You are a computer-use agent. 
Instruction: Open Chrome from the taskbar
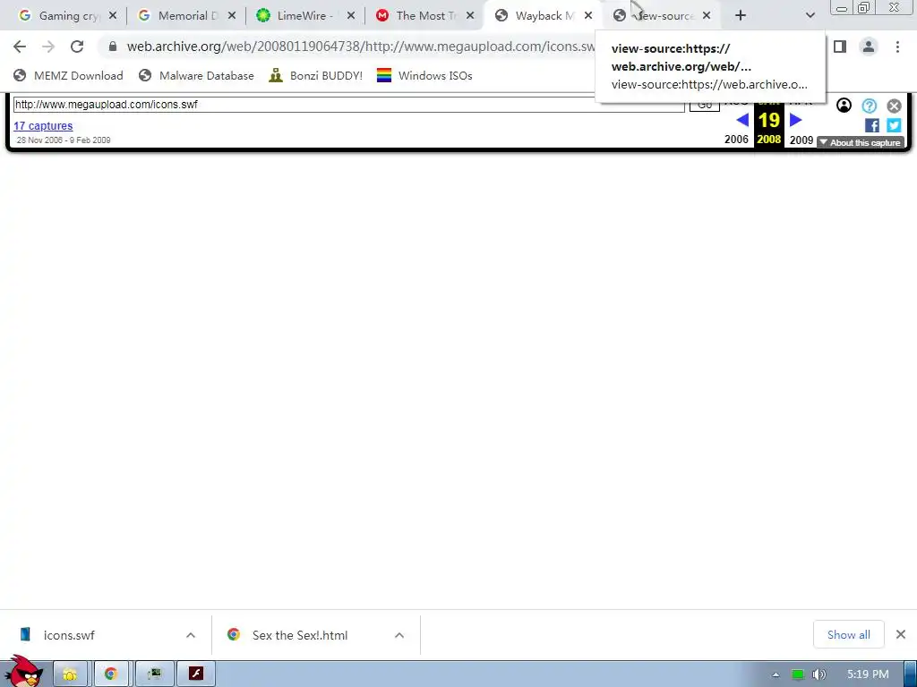[x=110, y=674]
